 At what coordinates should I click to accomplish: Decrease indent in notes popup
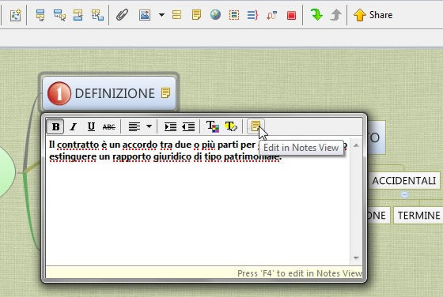pos(188,126)
